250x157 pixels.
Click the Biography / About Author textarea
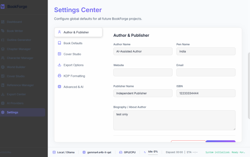click(175, 120)
